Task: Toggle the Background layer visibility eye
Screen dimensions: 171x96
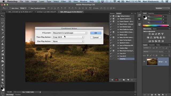Action: coord(144,62)
